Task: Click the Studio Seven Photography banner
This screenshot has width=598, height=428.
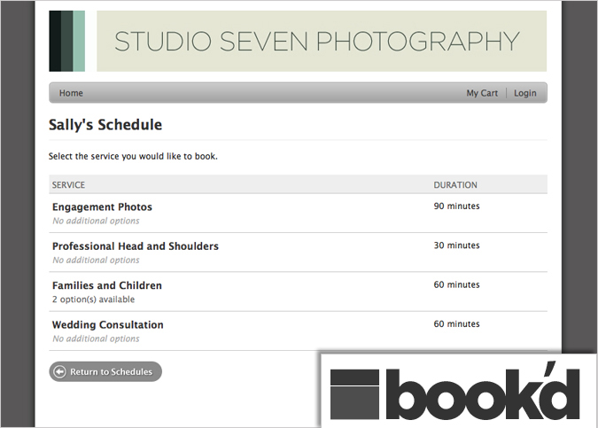Action: pos(321,41)
